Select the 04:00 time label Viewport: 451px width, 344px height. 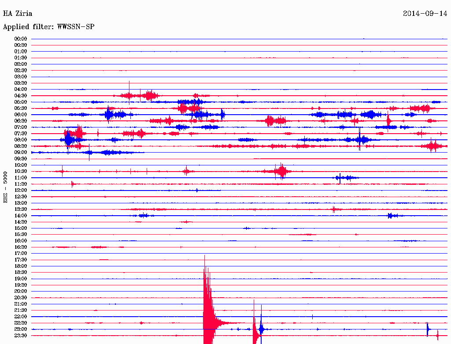tap(21, 90)
